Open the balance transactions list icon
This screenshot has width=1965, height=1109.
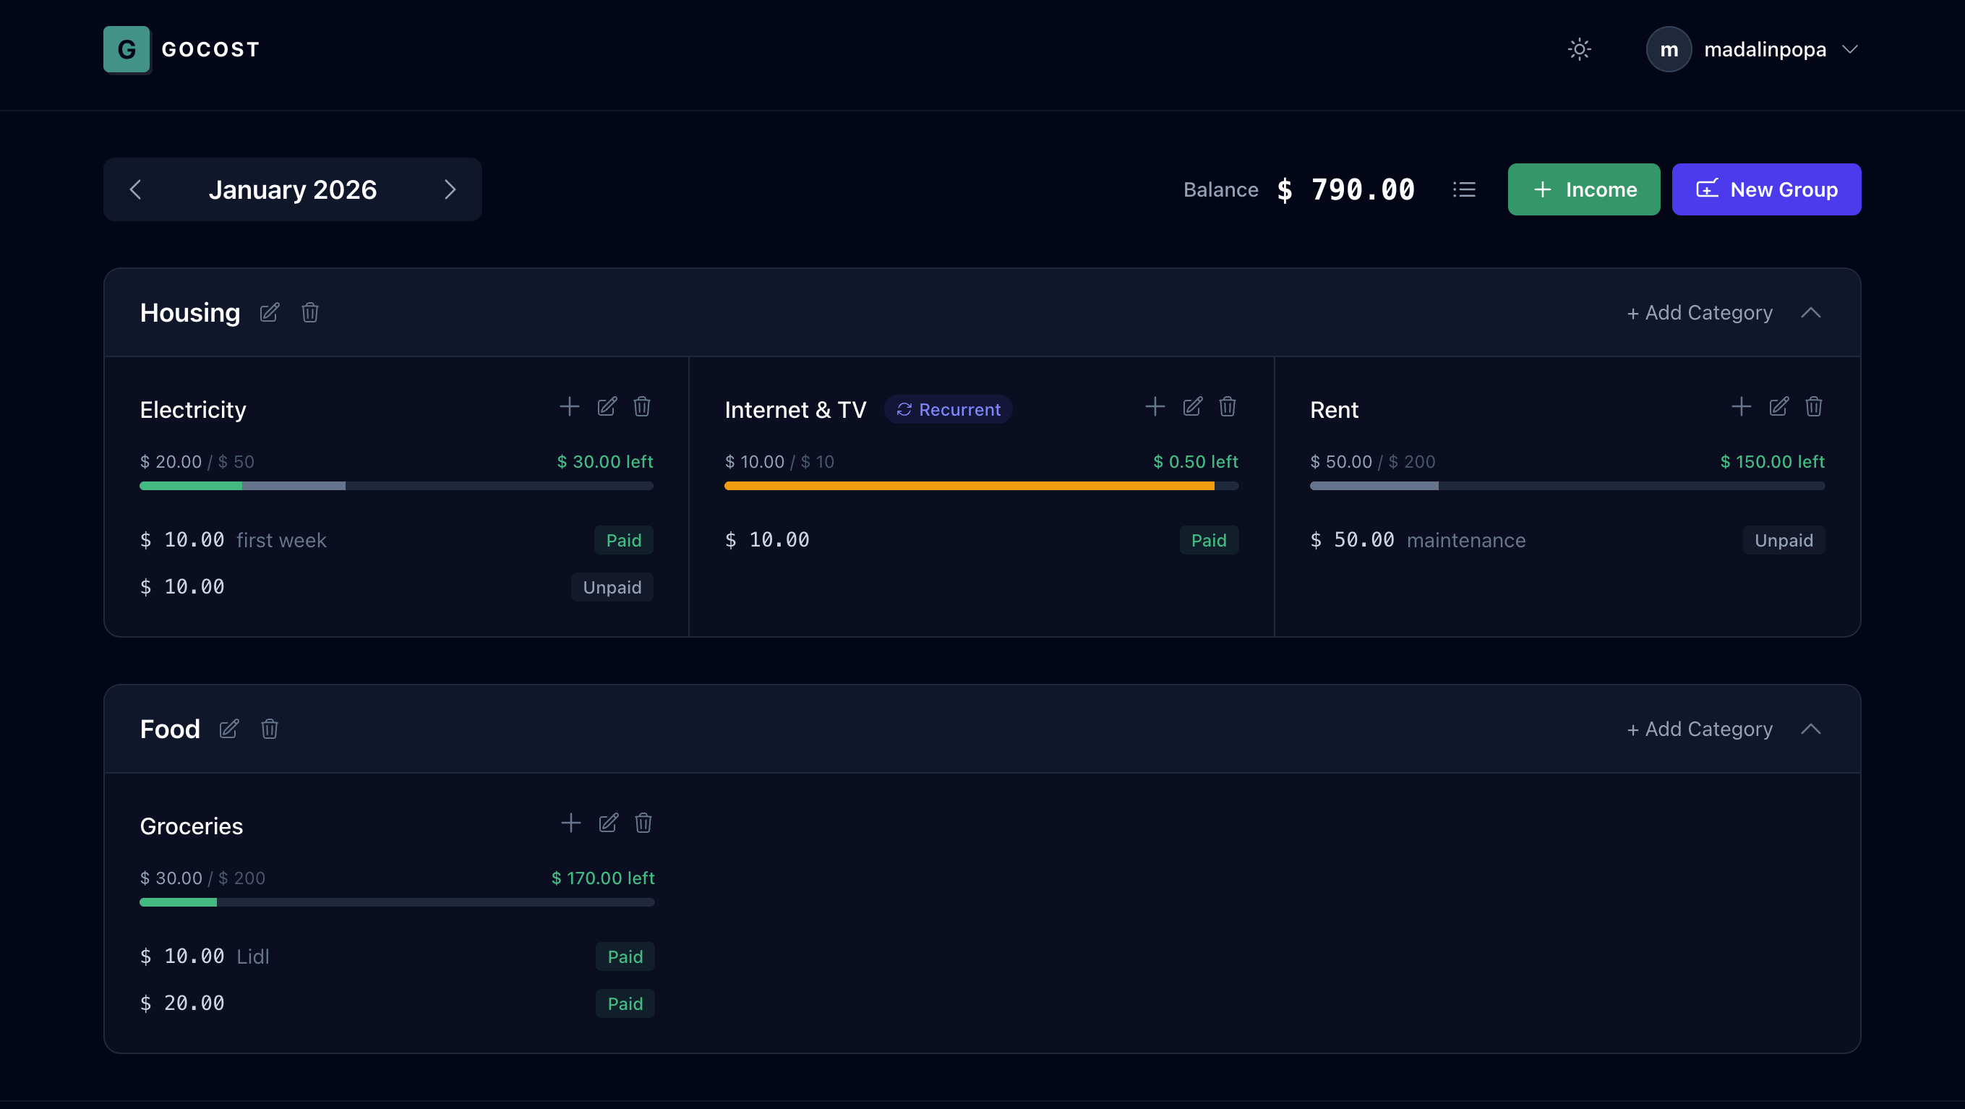(x=1464, y=189)
